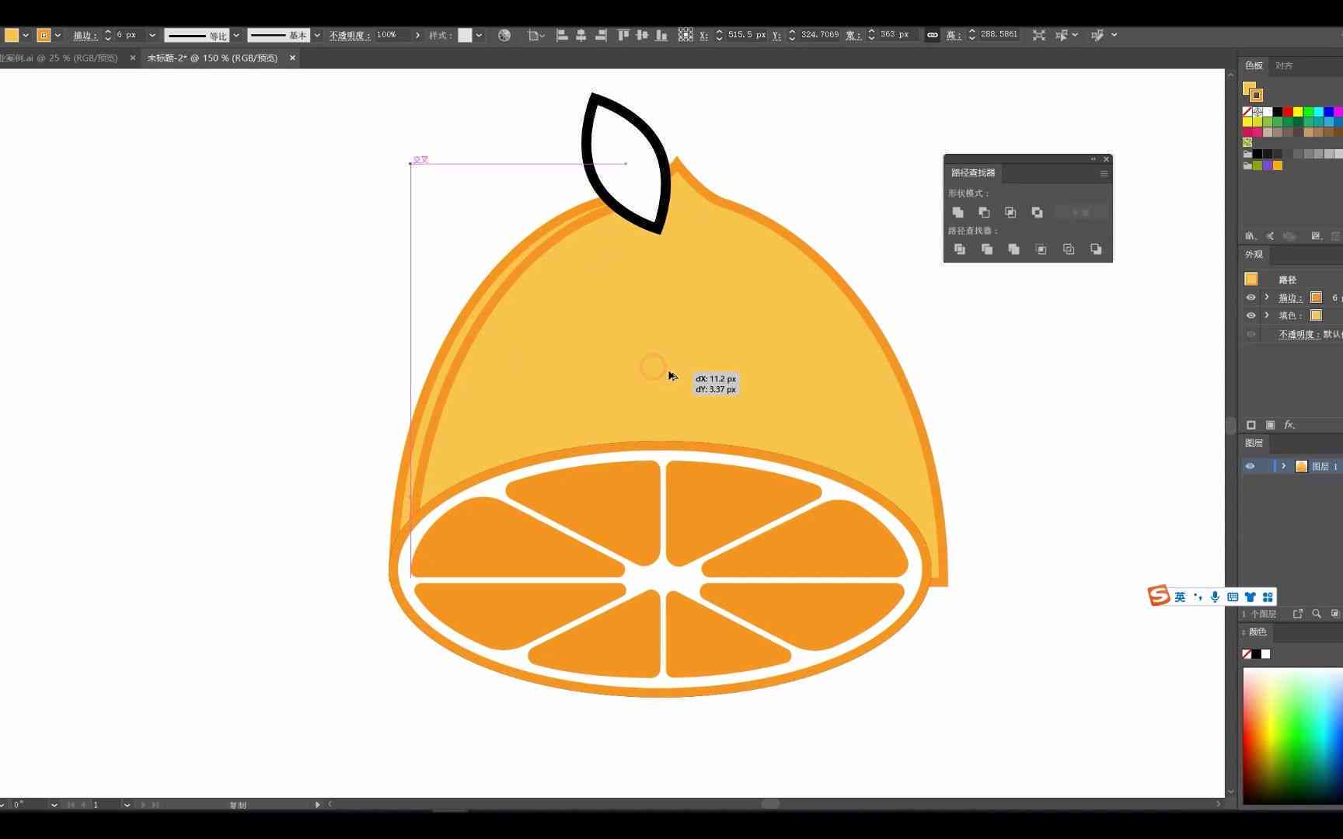The width and height of the screenshot is (1343, 839).
Task: Click Sogou input method logo icon
Action: click(x=1159, y=596)
